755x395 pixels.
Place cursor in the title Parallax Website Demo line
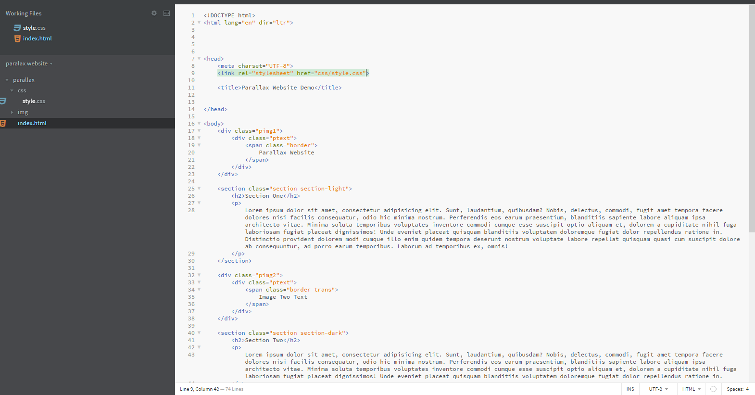(x=279, y=88)
